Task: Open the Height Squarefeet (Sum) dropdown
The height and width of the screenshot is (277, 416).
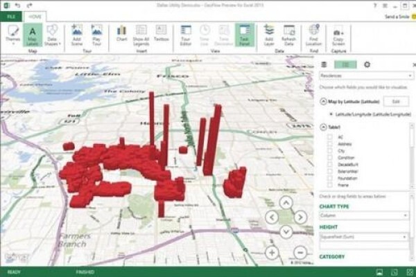Action: (x=364, y=237)
